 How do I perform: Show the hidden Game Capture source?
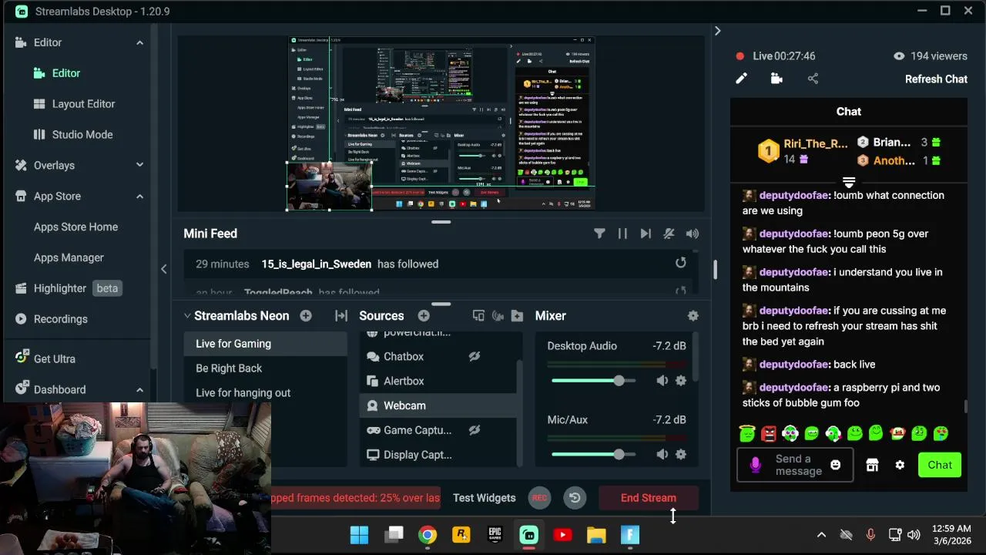tap(475, 430)
